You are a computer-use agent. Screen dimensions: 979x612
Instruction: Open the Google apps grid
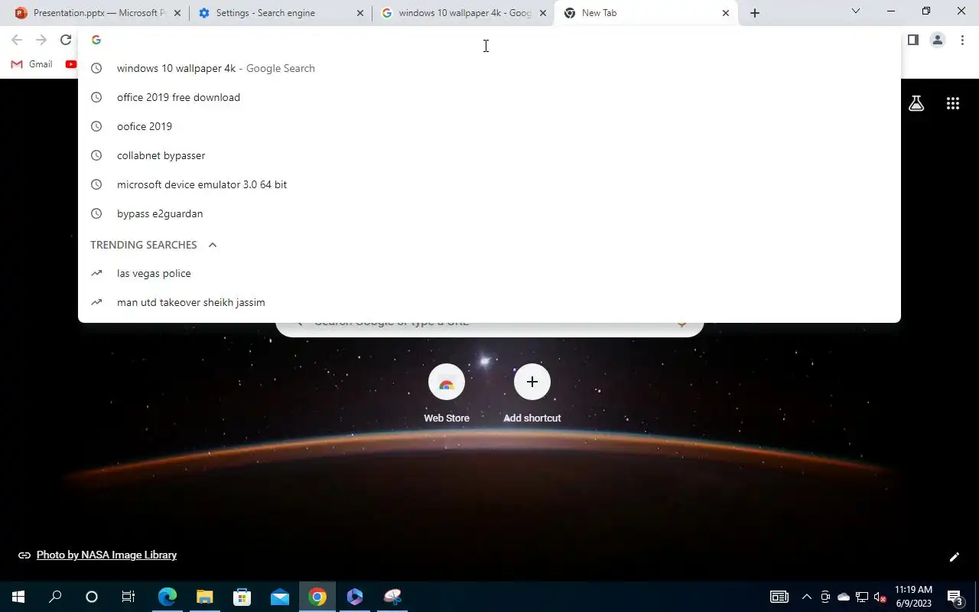[953, 103]
